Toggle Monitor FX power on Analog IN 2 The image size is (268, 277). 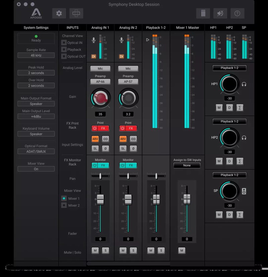click(122, 165)
